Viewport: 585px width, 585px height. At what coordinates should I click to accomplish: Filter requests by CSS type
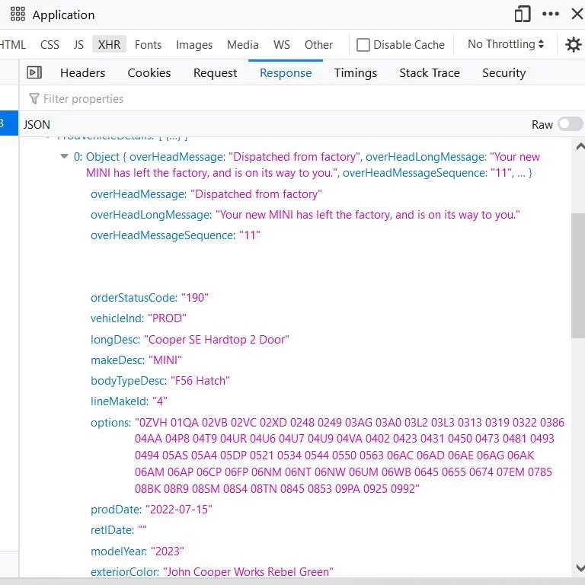coord(50,45)
